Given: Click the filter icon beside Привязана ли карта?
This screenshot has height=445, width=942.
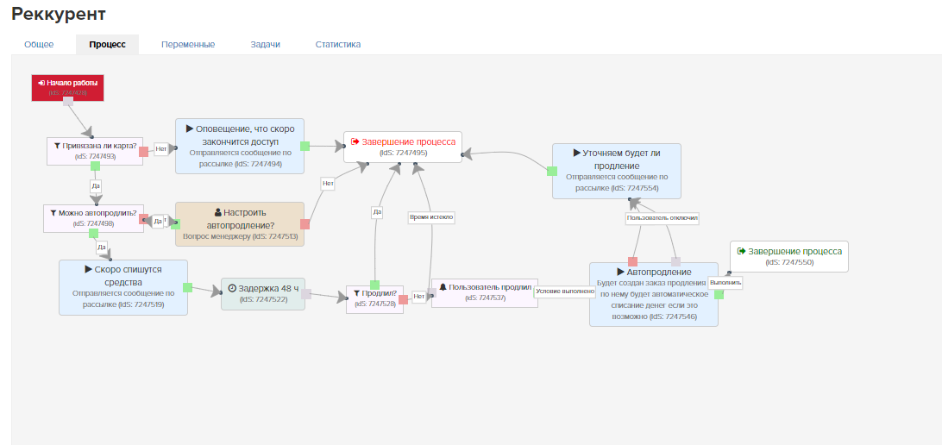Looking at the screenshot, I should click(x=57, y=146).
